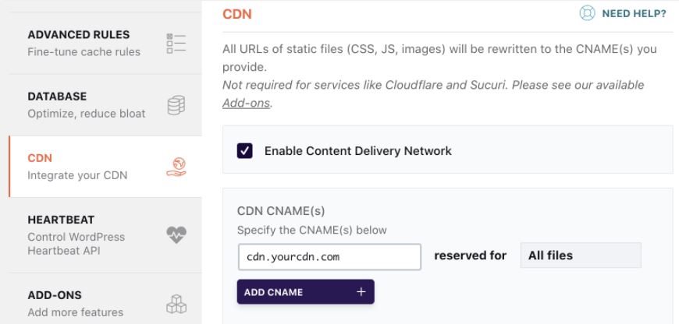Viewport: 679px width, 324px height.
Task: Click the Database stack icon
Action: tap(176, 105)
